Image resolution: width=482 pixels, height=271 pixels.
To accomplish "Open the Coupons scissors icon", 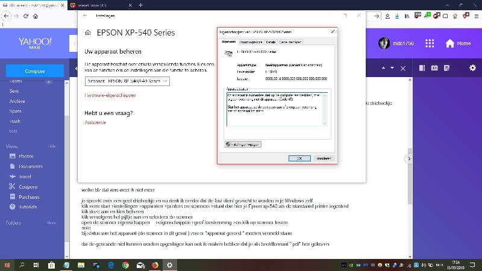I will 12,186.
